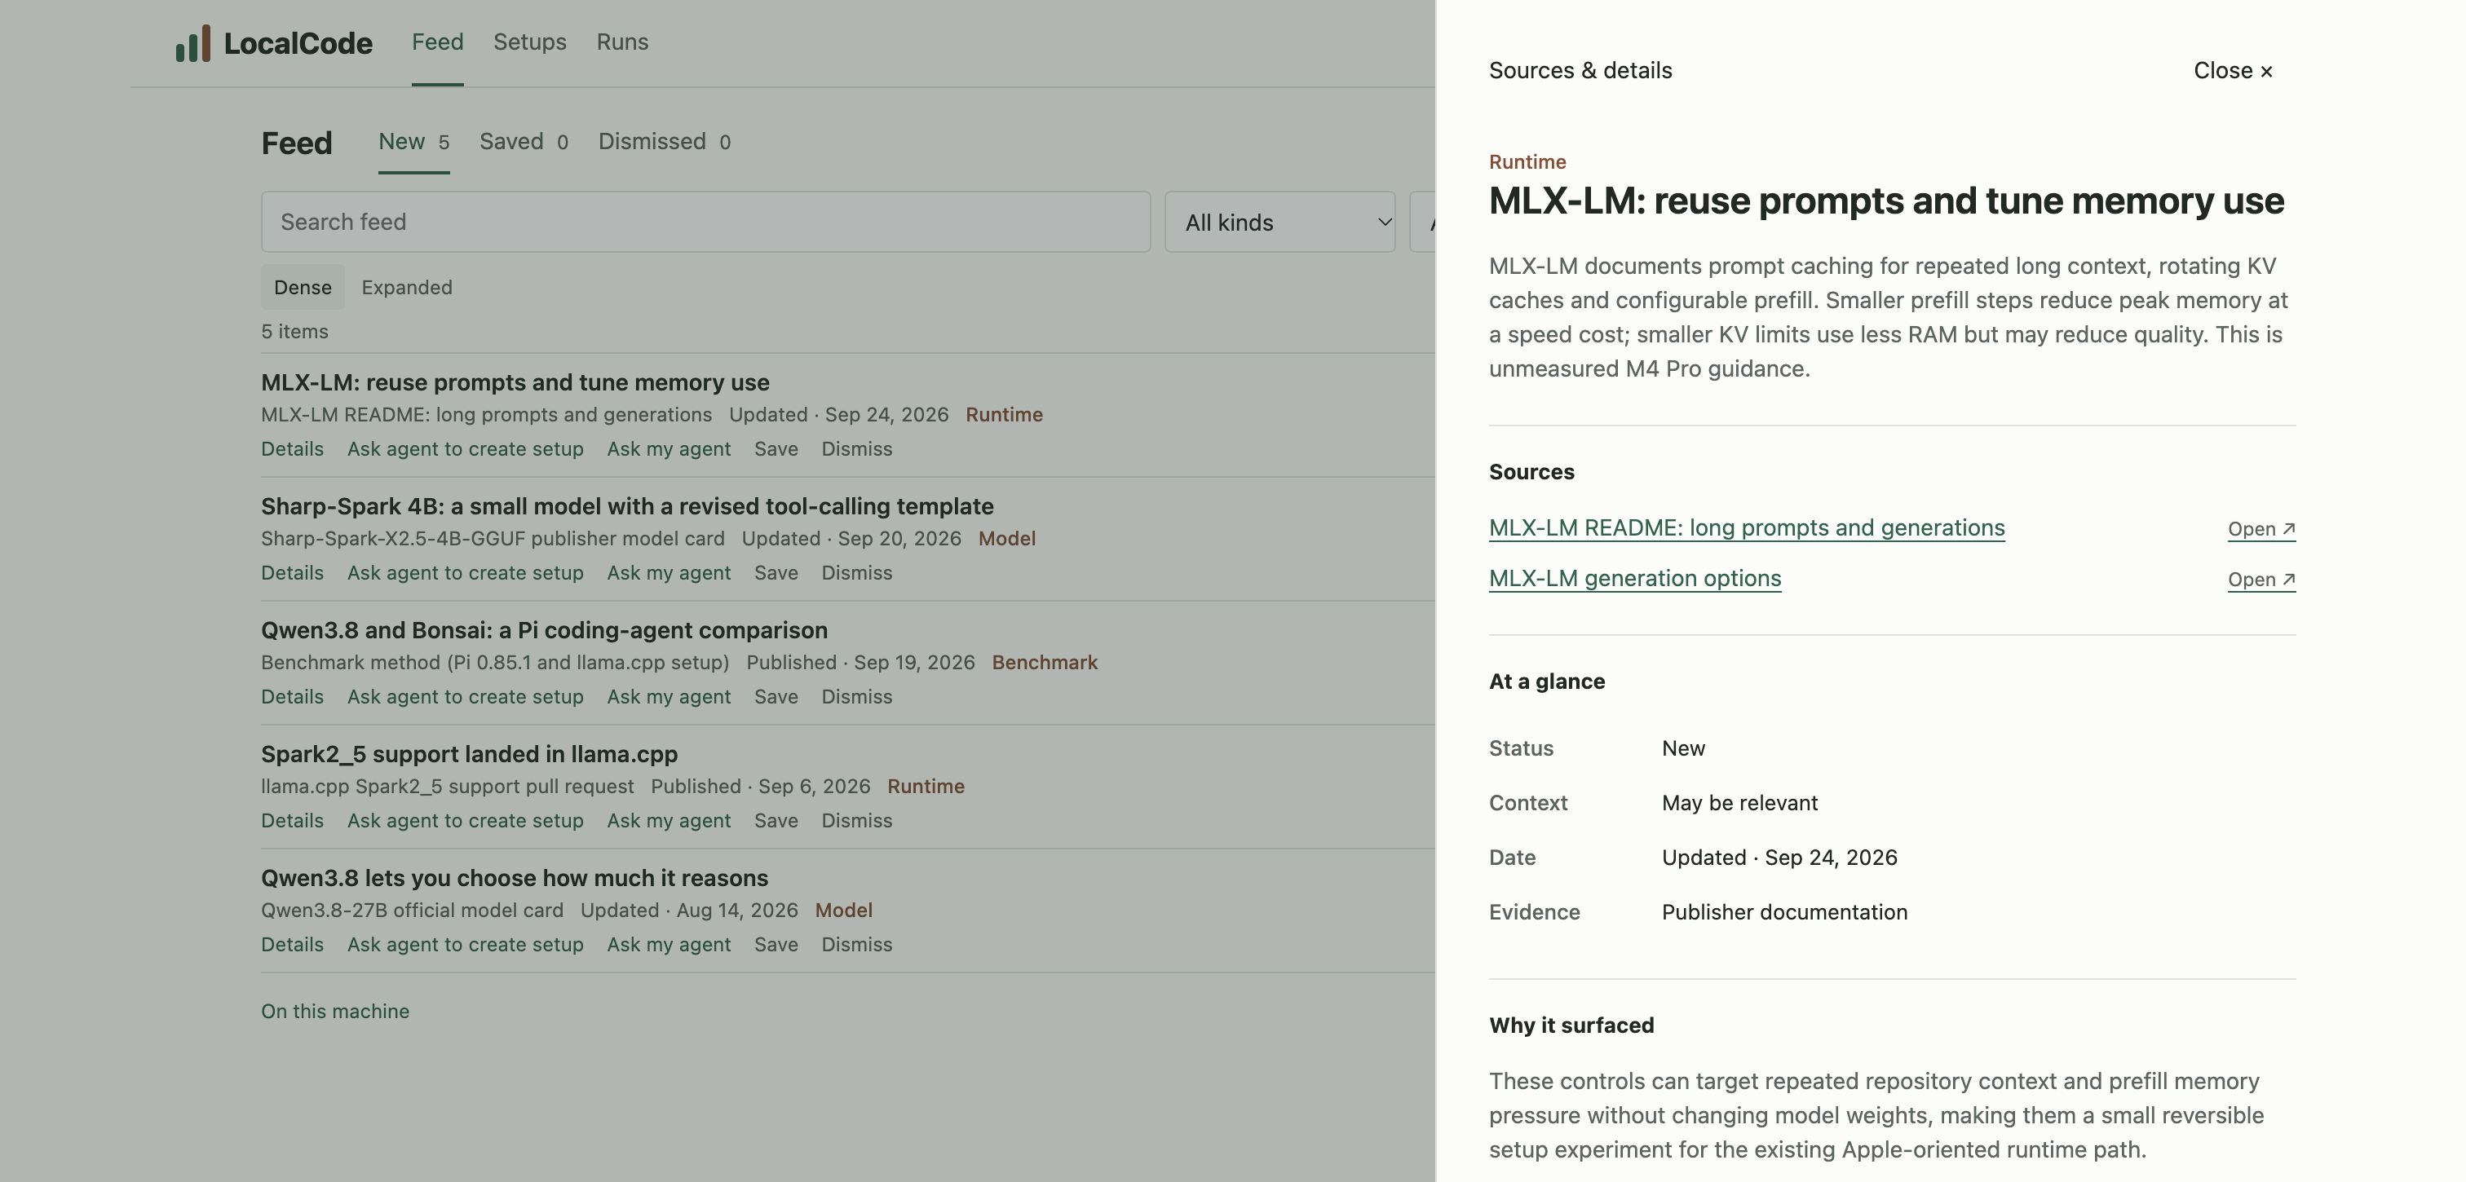Open MLX-LM generation options source link
This screenshot has height=1182, width=2466.
1635,578
